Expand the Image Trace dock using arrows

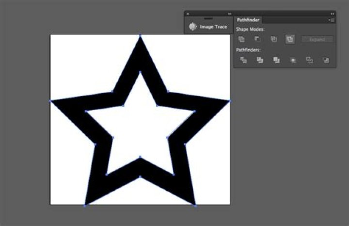(230, 14)
